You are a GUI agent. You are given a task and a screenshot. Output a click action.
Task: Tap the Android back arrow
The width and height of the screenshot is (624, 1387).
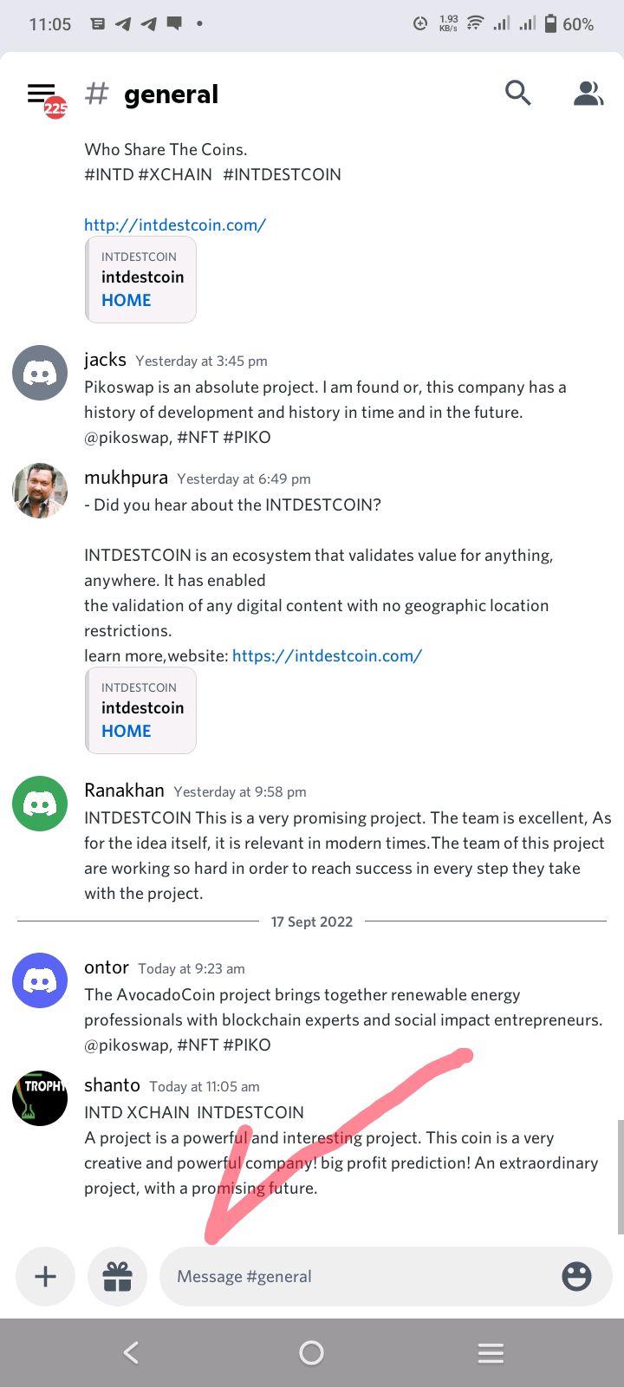click(131, 1352)
